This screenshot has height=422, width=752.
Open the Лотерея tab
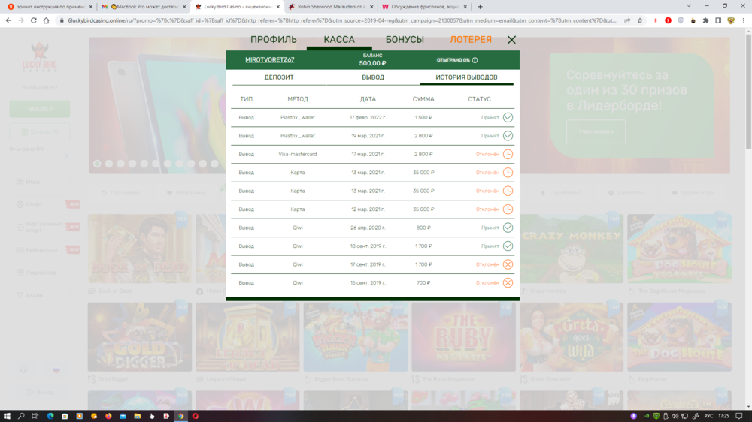click(x=470, y=40)
